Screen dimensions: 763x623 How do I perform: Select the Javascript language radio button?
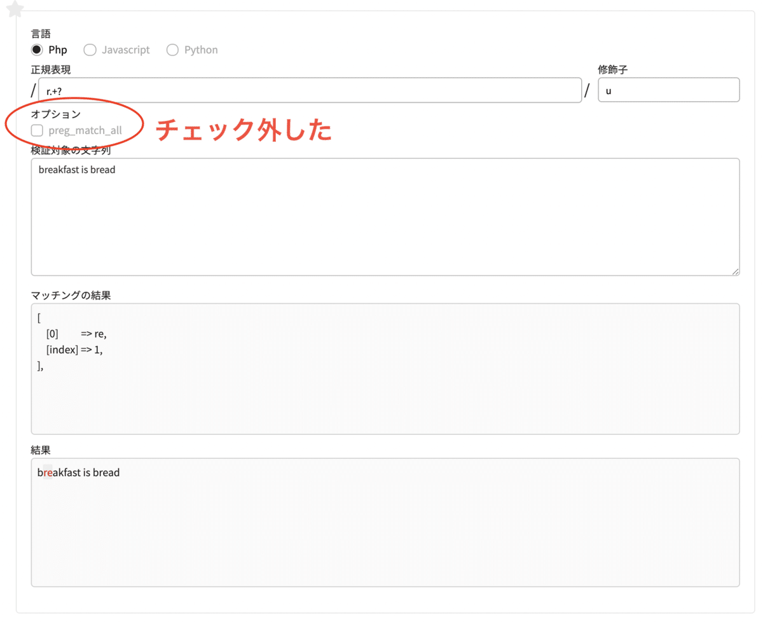click(90, 50)
